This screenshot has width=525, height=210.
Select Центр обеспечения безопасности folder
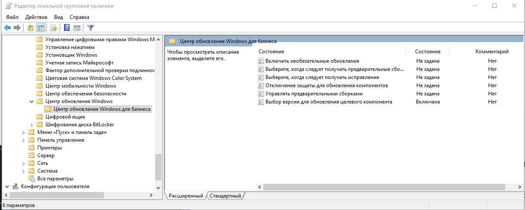pos(85,94)
